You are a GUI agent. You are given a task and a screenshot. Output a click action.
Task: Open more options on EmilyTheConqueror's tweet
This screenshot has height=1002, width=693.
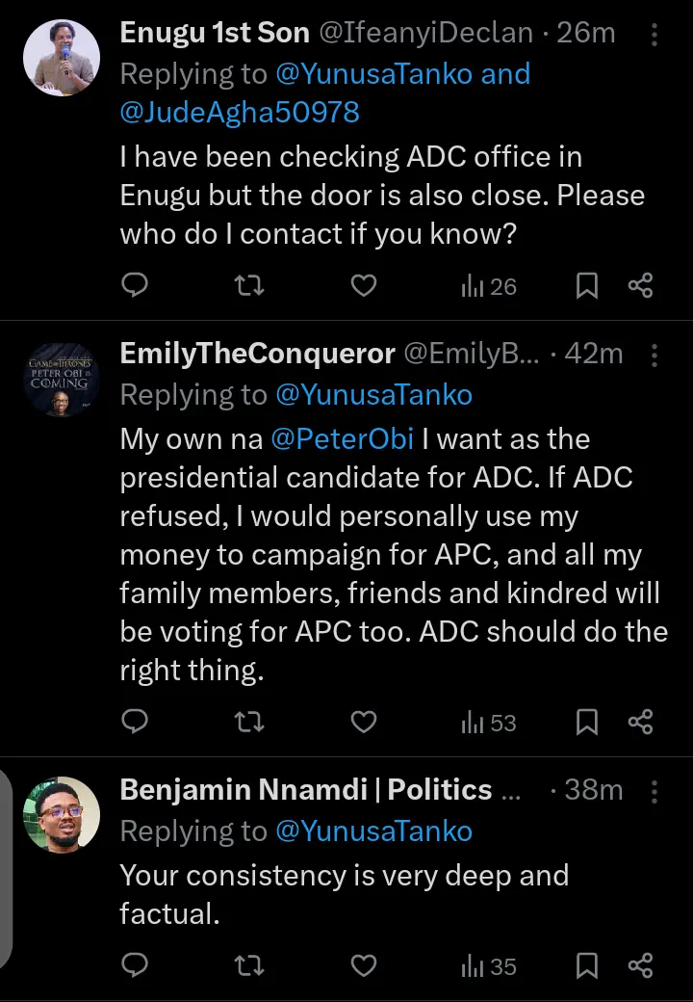654,356
